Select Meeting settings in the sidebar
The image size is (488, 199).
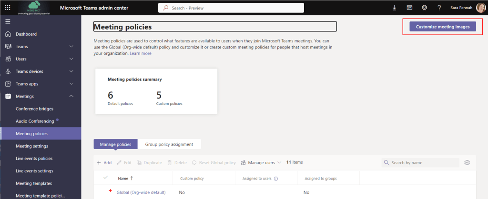(32, 146)
